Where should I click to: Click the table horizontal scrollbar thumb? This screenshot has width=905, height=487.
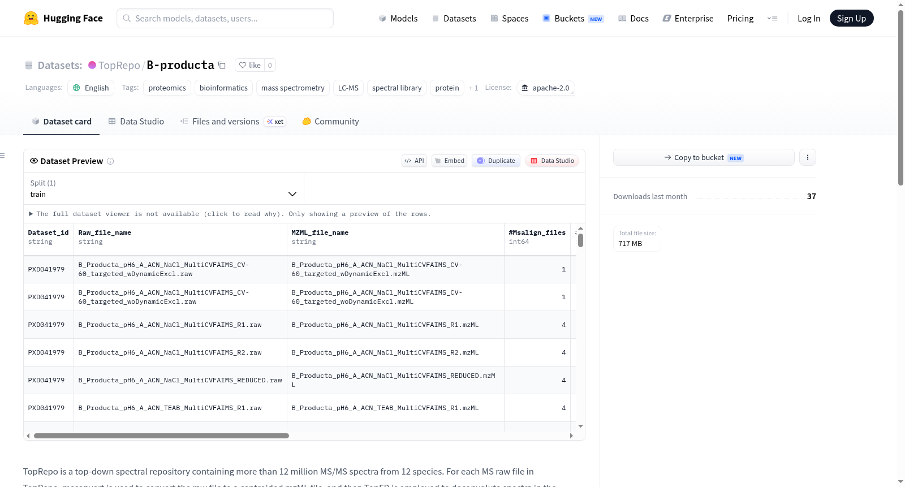(x=161, y=436)
